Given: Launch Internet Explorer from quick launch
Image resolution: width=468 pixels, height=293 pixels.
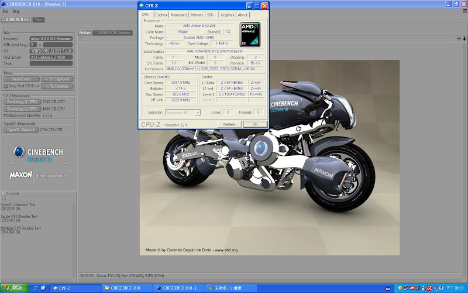Looking at the screenshot, I should (36, 288).
